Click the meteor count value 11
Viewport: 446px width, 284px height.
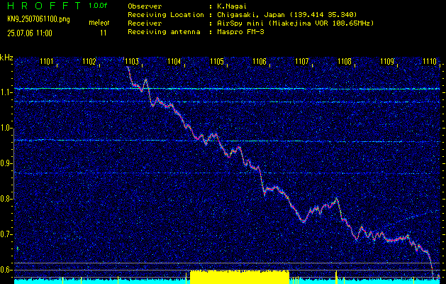104,33
